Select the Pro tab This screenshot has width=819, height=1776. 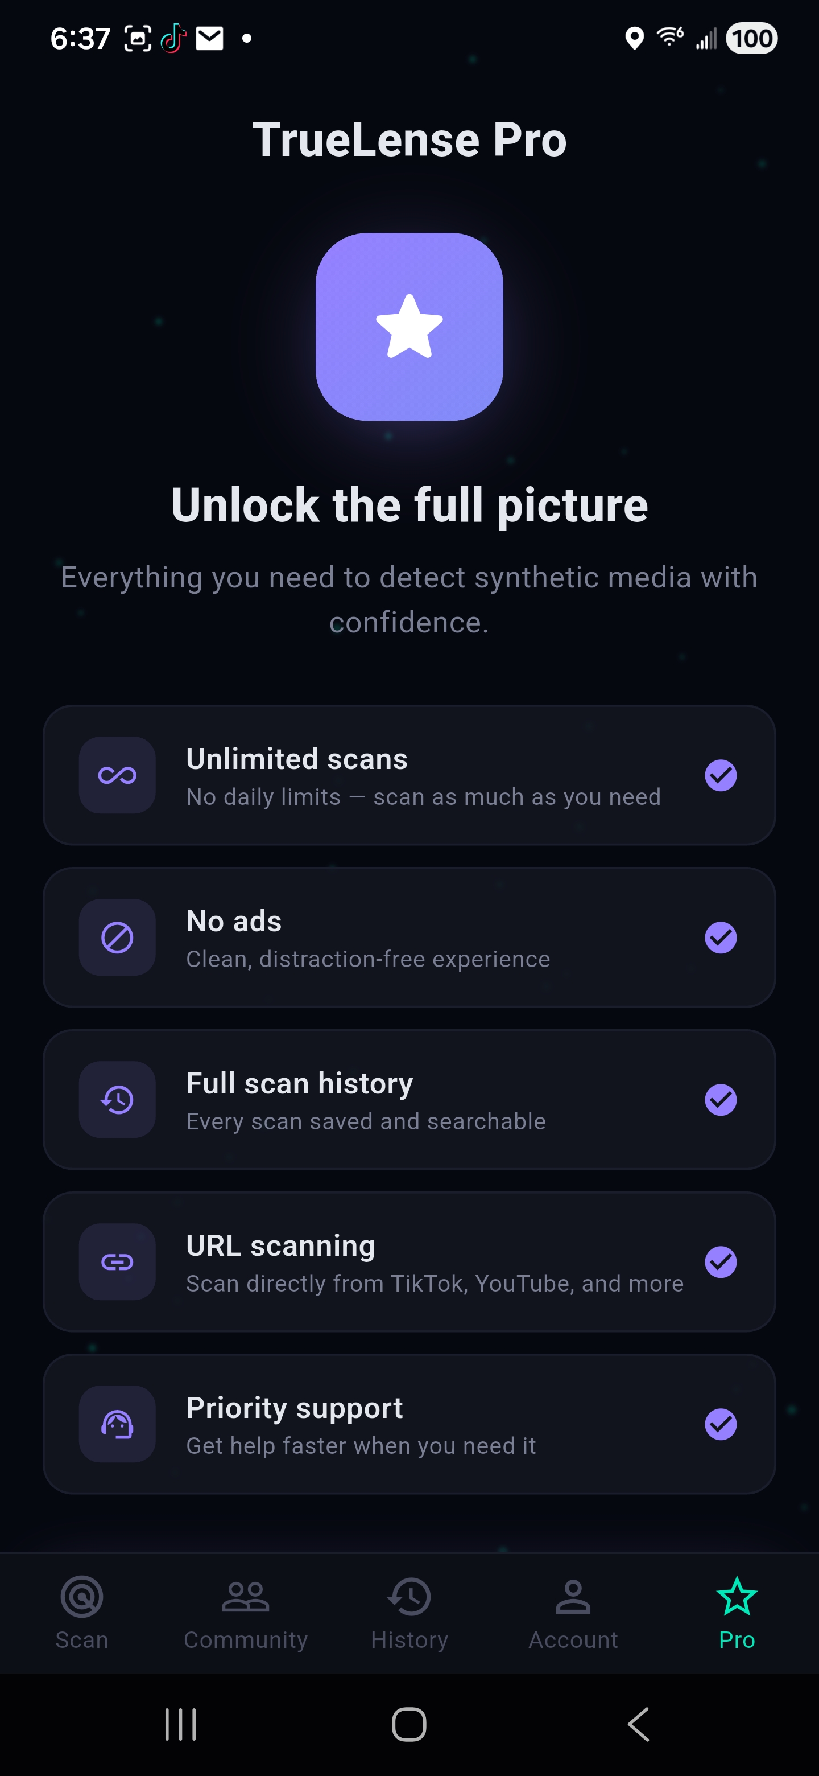[x=737, y=1612]
